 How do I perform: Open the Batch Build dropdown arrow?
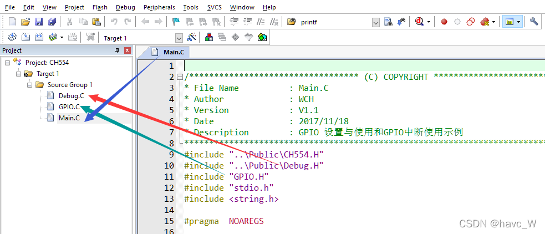pos(62,37)
